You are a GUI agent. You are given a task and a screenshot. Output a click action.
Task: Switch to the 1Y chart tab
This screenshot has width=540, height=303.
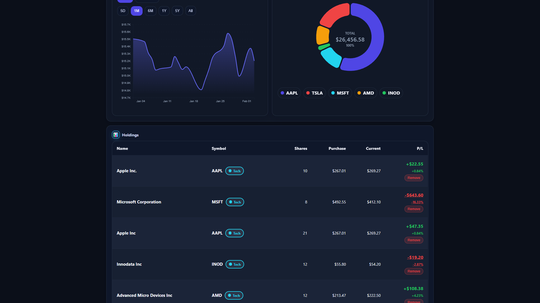[x=164, y=11]
